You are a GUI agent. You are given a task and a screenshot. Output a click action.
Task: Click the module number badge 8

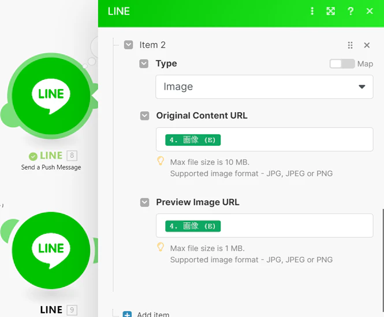pos(72,155)
